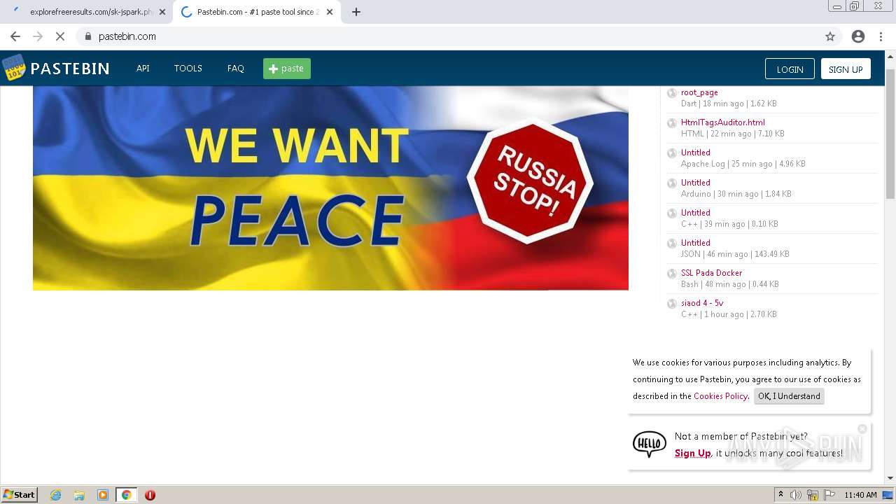Screen dimensions: 896x504
Task: Open the Cookies Policy link
Action: [720, 396]
